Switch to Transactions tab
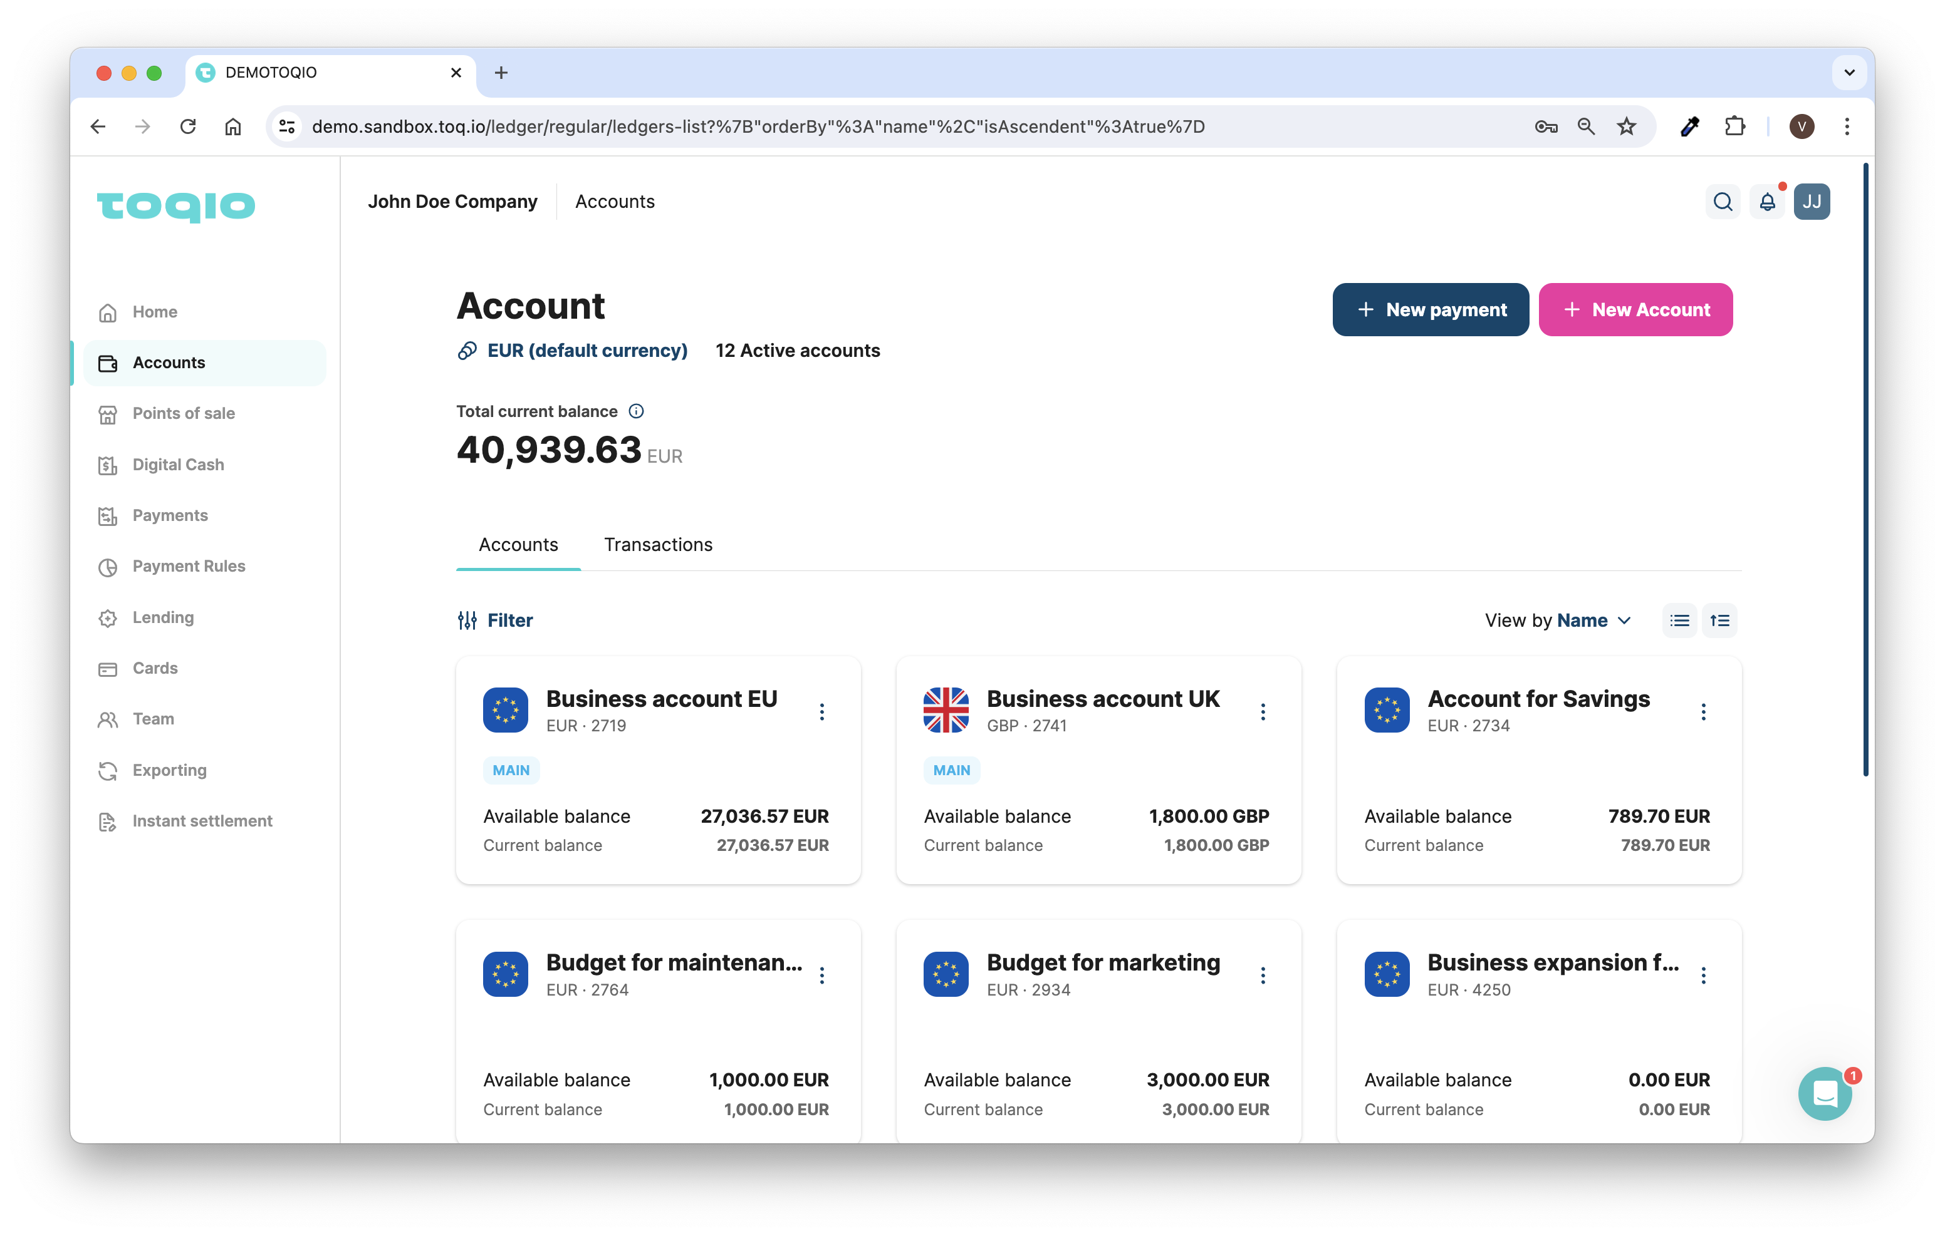1945x1236 pixels. pyautogui.click(x=659, y=545)
